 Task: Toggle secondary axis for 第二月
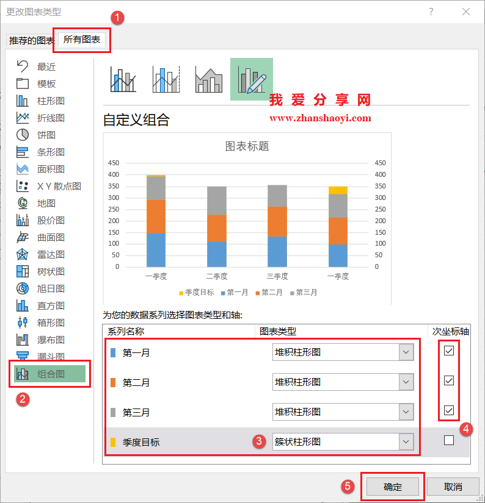(449, 380)
